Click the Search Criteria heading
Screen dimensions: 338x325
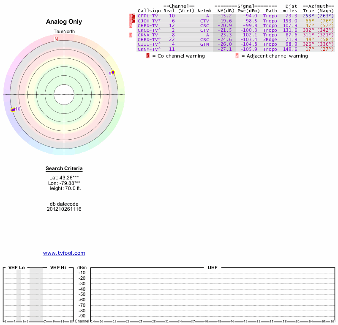[64, 169]
